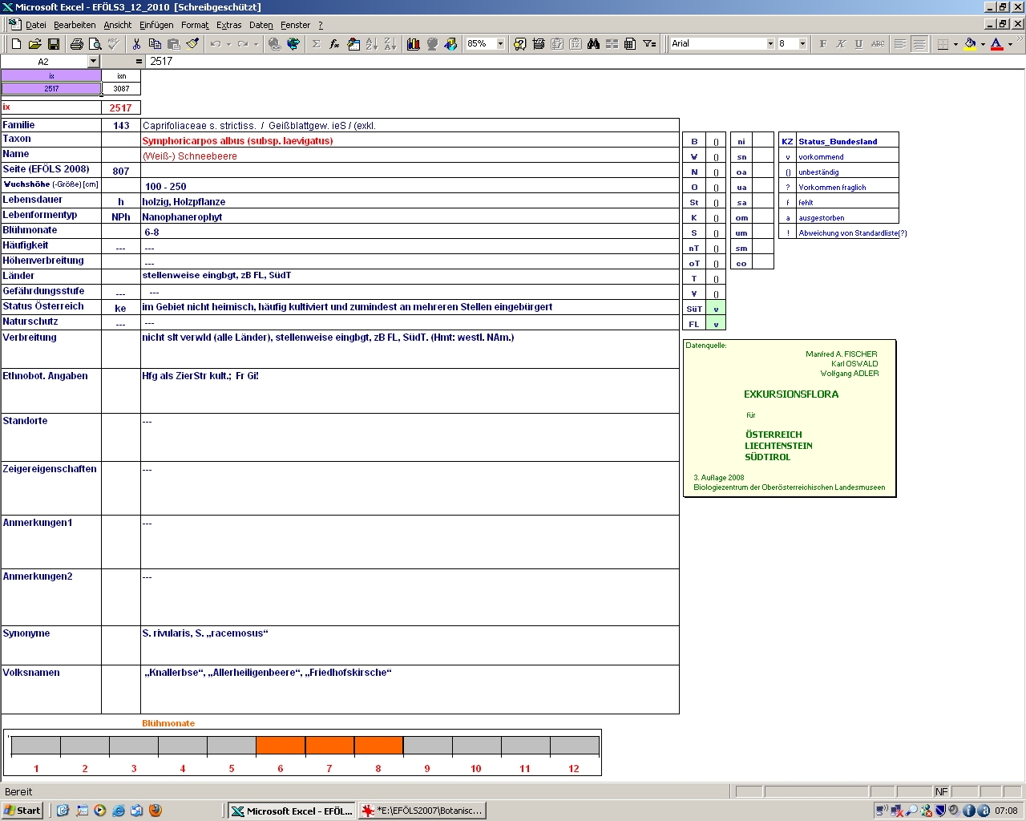The height and width of the screenshot is (821, 1026).
Task: Apply yellow Fill Color paint bucket
Action: coord(970,44)
